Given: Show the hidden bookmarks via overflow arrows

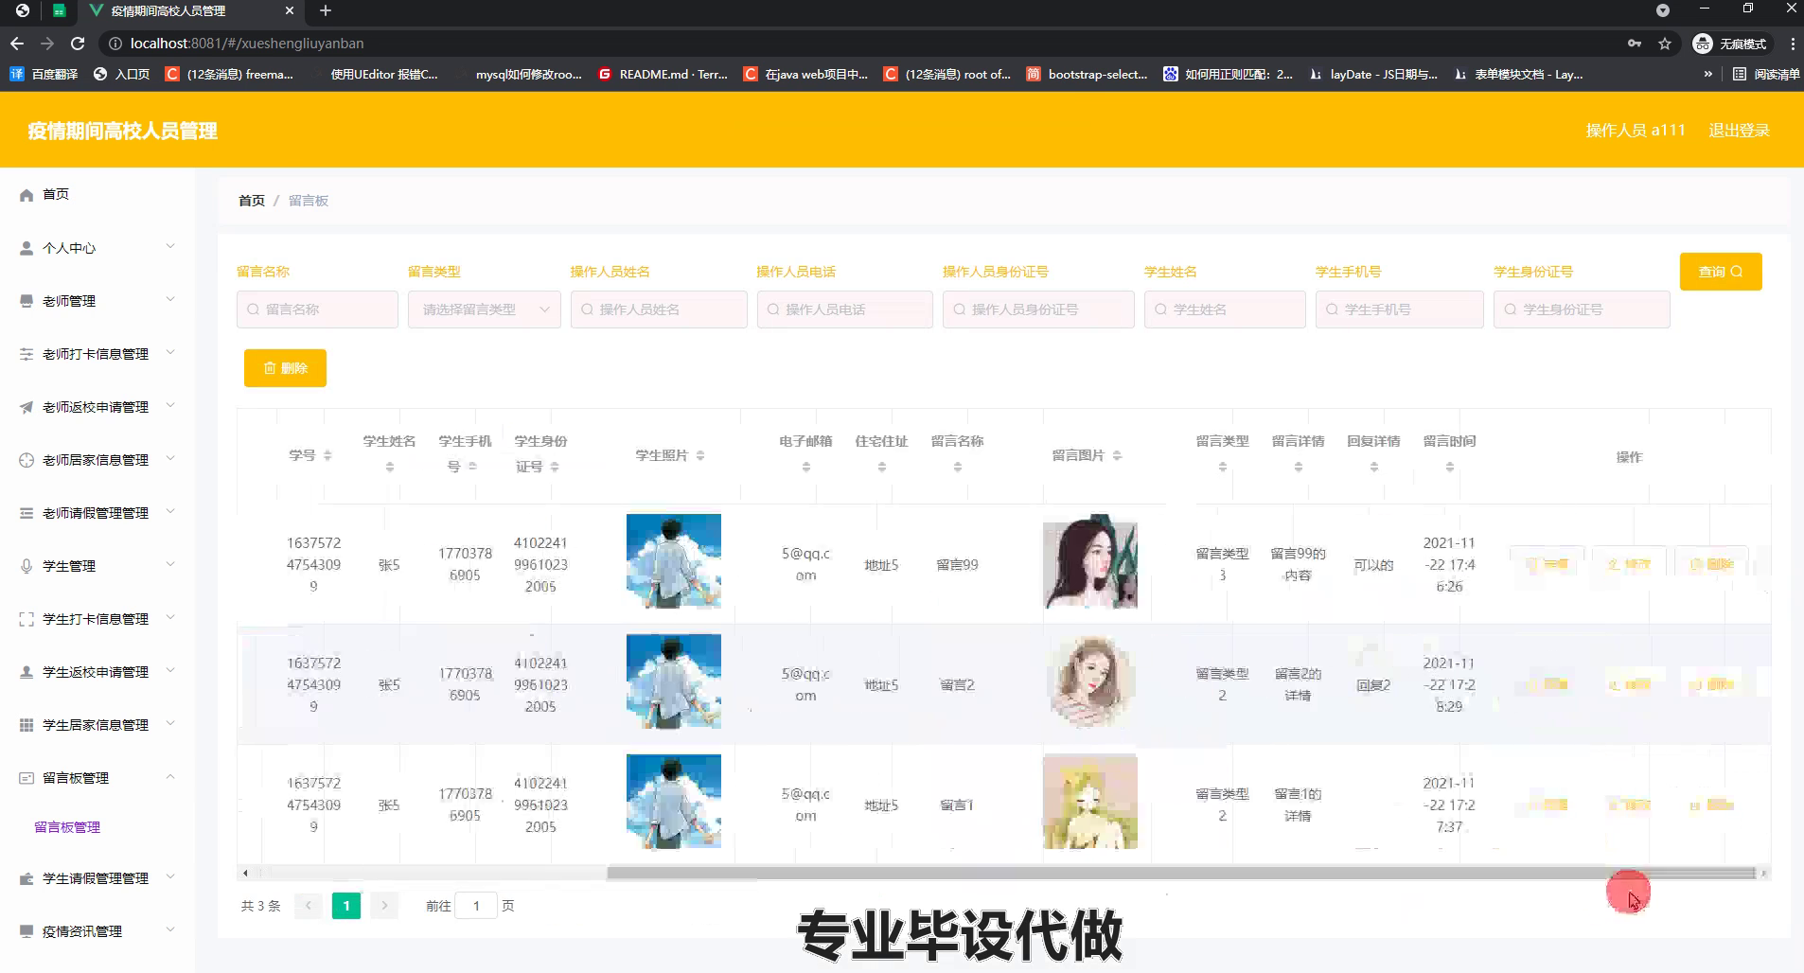Looking at the screenshot, I should pyautogui.click(x=1707, y=74).
